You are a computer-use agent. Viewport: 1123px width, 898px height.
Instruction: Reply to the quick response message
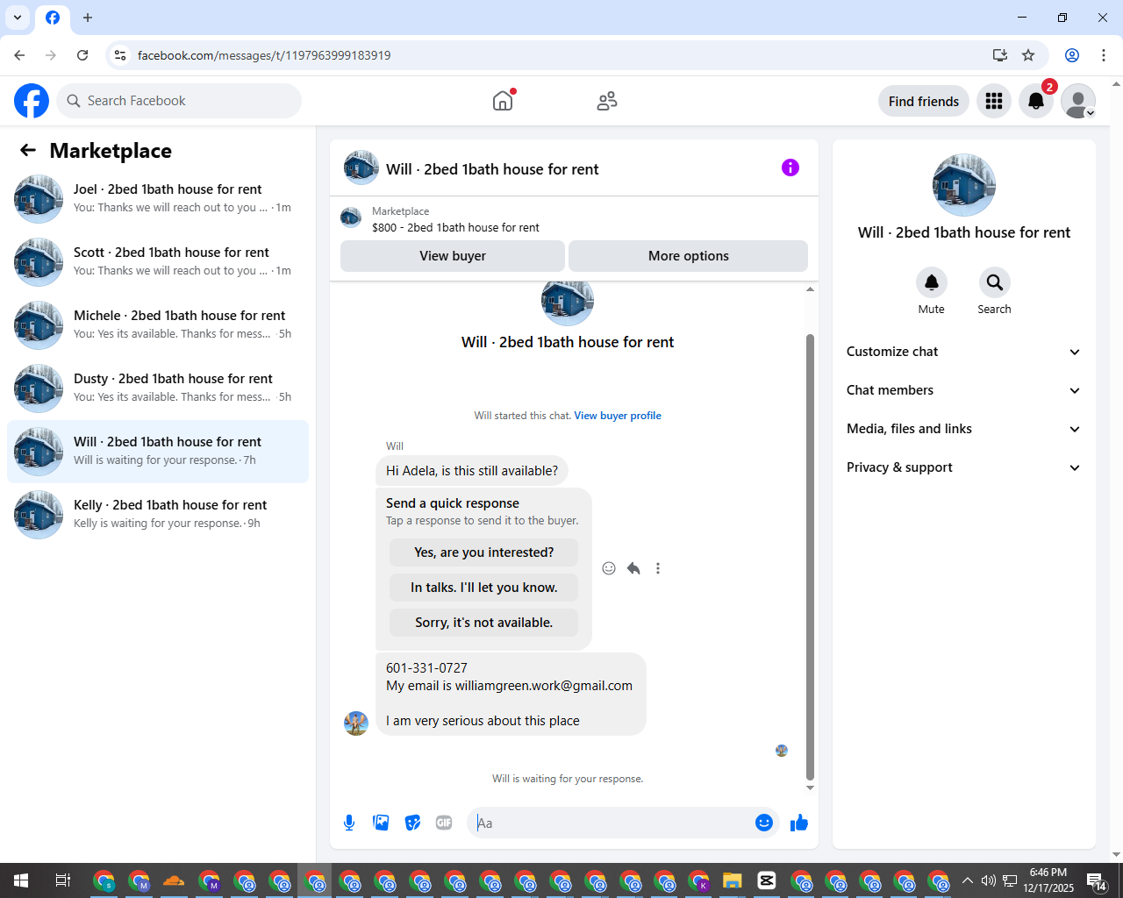point(633,568)
